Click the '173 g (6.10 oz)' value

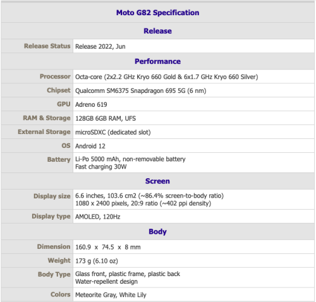[97, 261]
